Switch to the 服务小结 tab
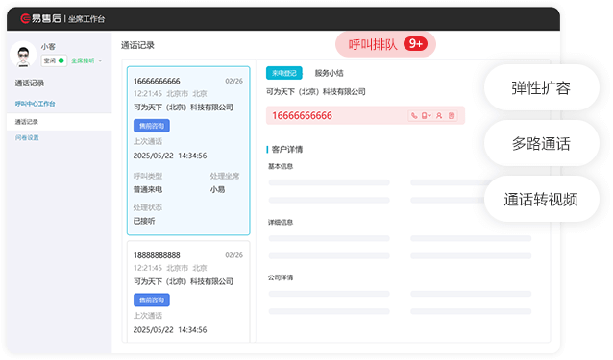Image resolution: width=613 pixels, height=360 pixels. pyautogui.click(x=330, y=73)
